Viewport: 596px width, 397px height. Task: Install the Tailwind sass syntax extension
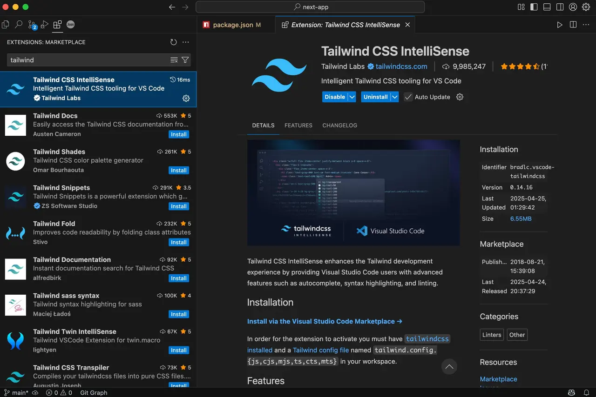[x=178, y=314]
